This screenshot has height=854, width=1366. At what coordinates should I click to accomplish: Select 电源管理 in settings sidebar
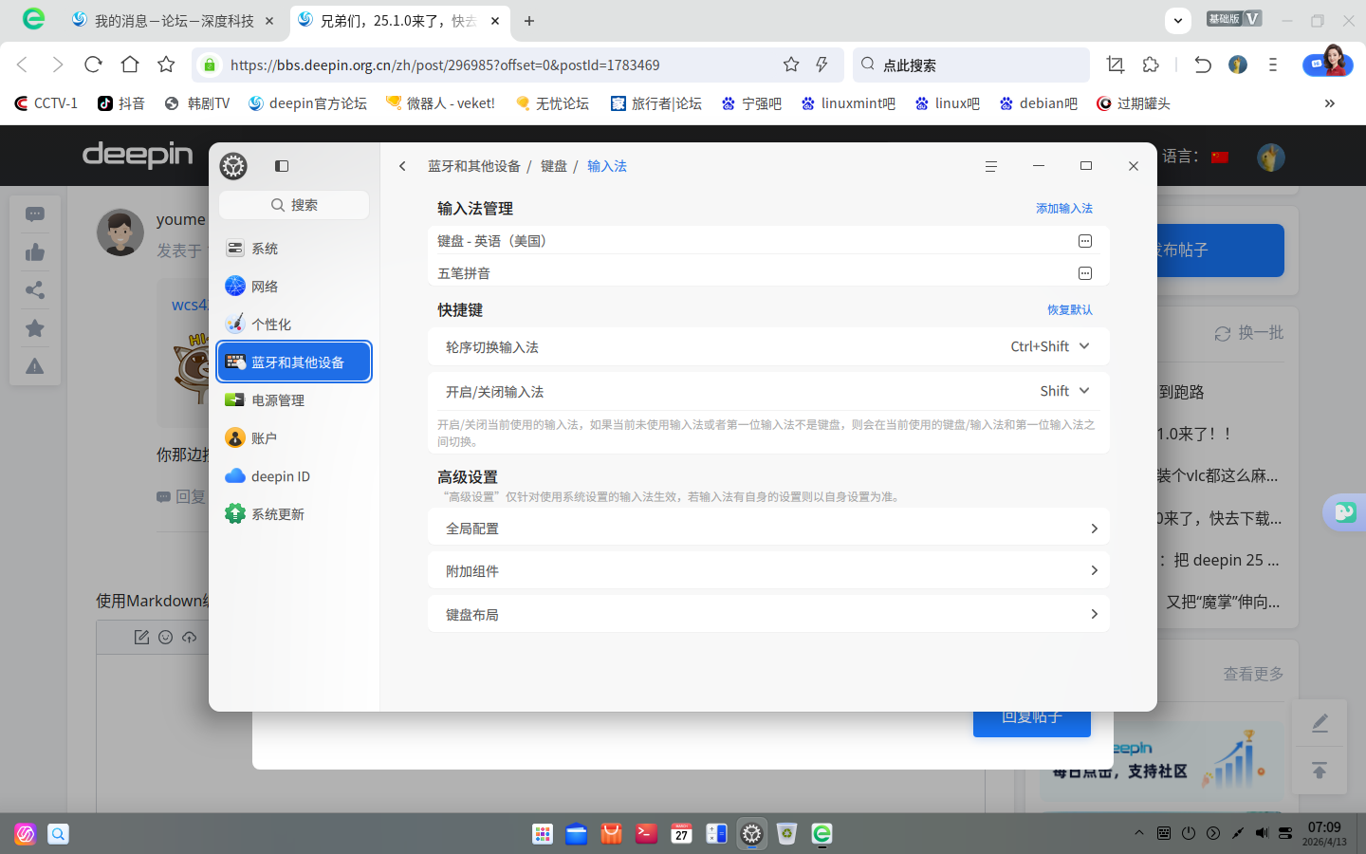[x=294, y=400]
